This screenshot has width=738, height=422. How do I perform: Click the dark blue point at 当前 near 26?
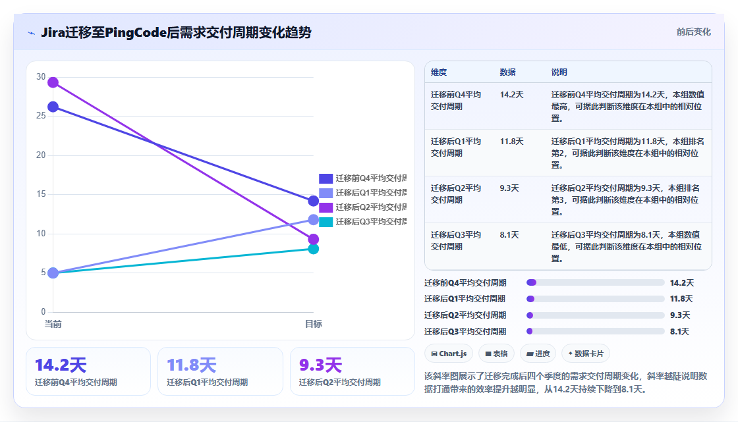tap(53, 107)
